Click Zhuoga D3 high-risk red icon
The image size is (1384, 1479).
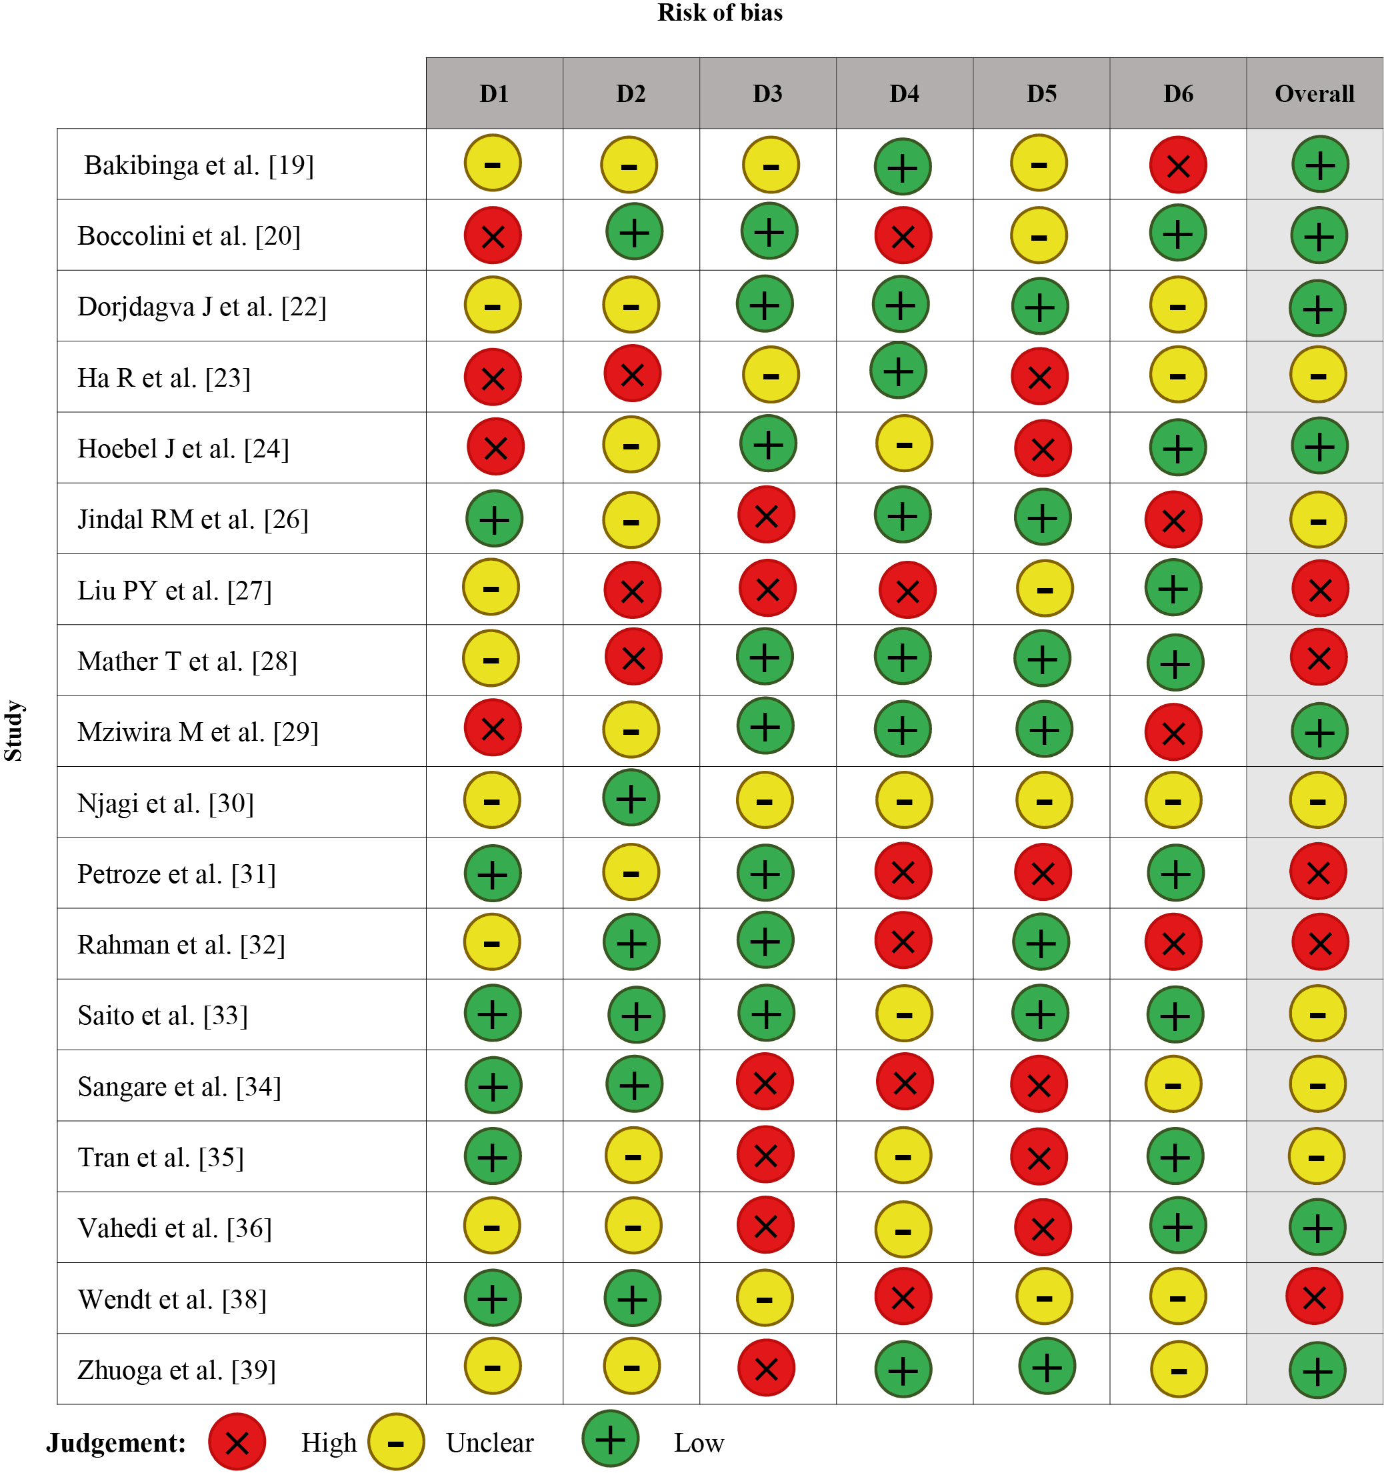coord(766,1368)
